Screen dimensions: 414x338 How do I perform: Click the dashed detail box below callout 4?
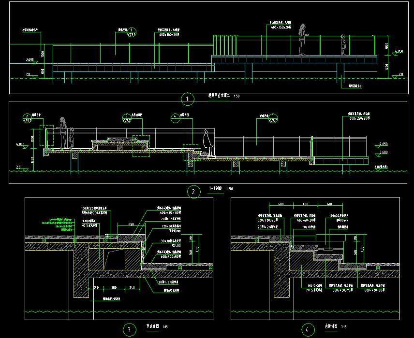(x=191, y=153)
